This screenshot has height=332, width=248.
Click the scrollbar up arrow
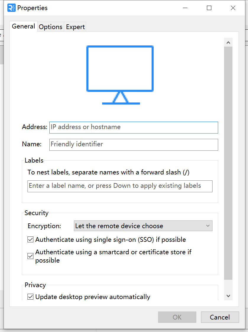228,42
